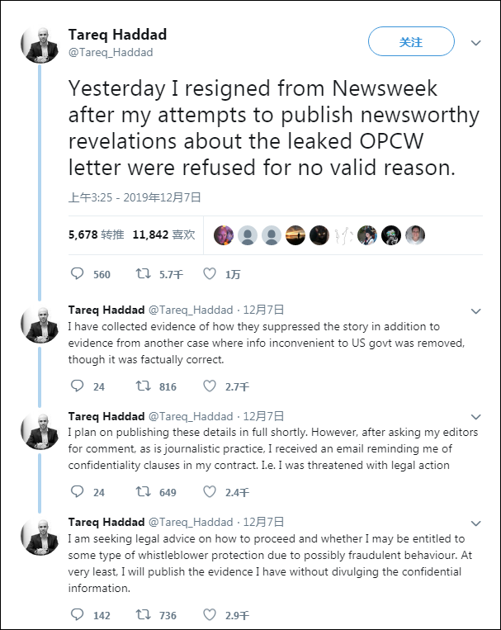The image size is (501, 630).
Task: Retweet the 'seeking legal advice' tweet
Action: tap(142, 614)
